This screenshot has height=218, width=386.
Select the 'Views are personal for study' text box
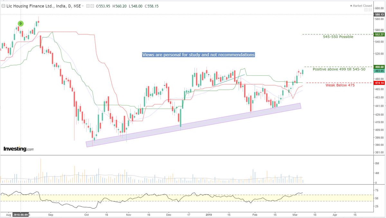click(198, 55)
